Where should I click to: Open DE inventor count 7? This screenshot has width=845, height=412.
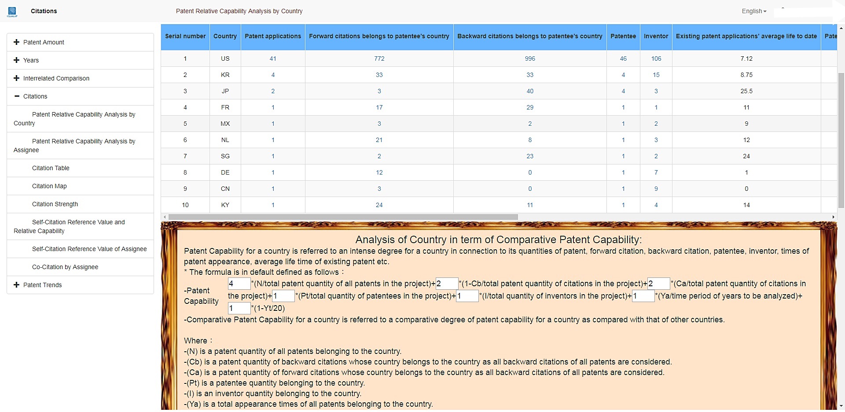point(656,172)
